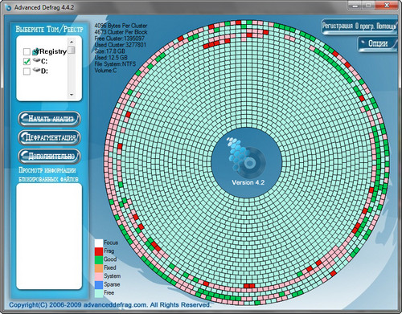Open the Опции button
Image resolution: width=402 pixels, height=314 pixels.
pyautogui.click(x=377, y=43)
